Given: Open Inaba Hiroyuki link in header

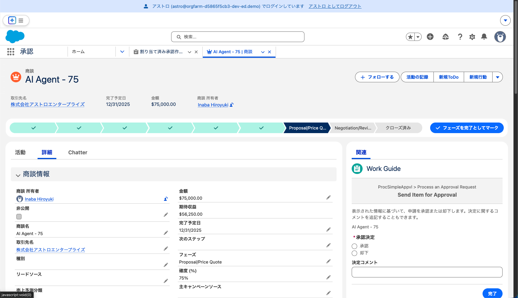Looking at the screenshot, I should click(213, 105).
